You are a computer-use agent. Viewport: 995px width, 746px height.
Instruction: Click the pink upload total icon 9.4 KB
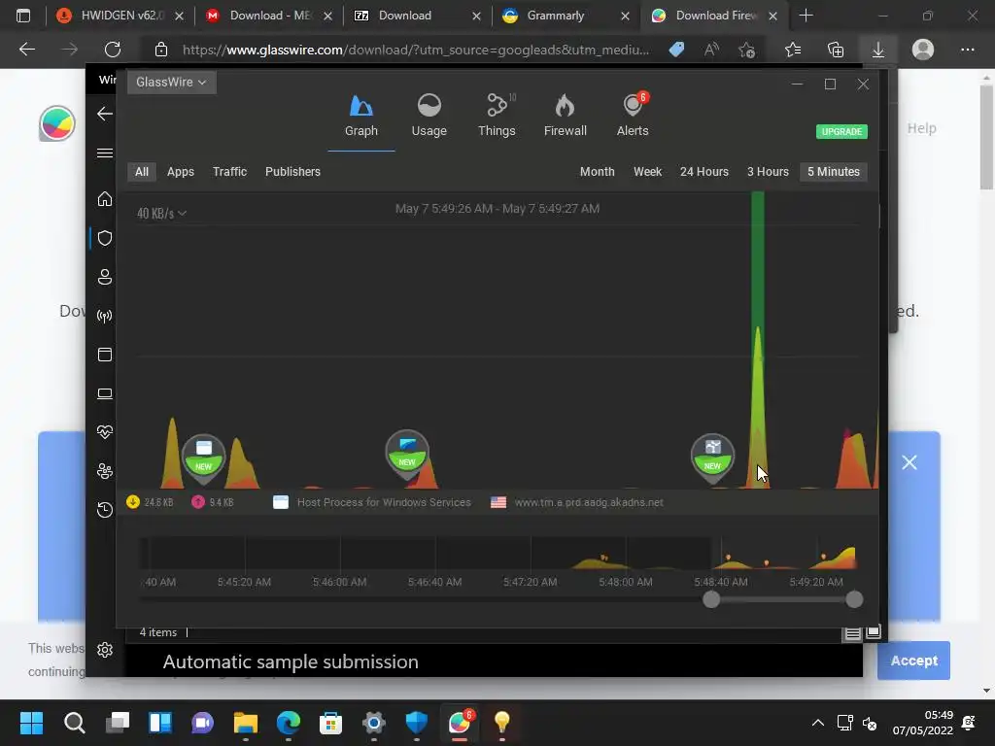coord(198,502)
